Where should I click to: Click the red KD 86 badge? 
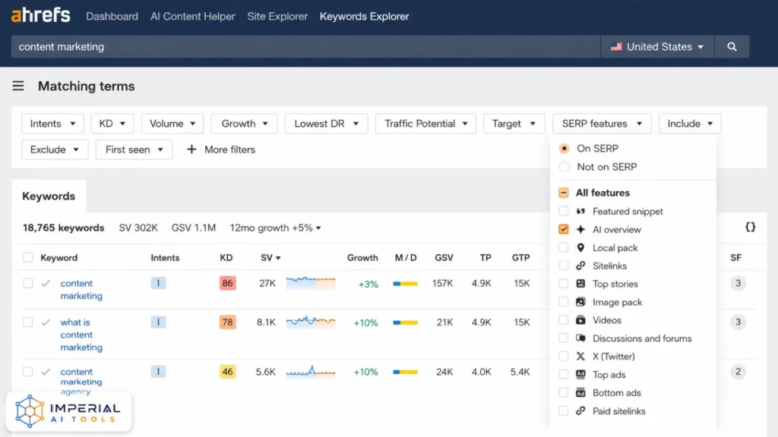pos(227,283)
